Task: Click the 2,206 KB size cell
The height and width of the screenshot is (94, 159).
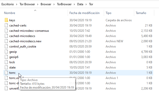Action: point(147,88)
